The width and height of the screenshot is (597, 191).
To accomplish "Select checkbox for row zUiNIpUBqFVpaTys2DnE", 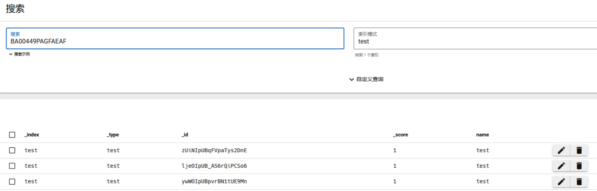I will (12, 151).
